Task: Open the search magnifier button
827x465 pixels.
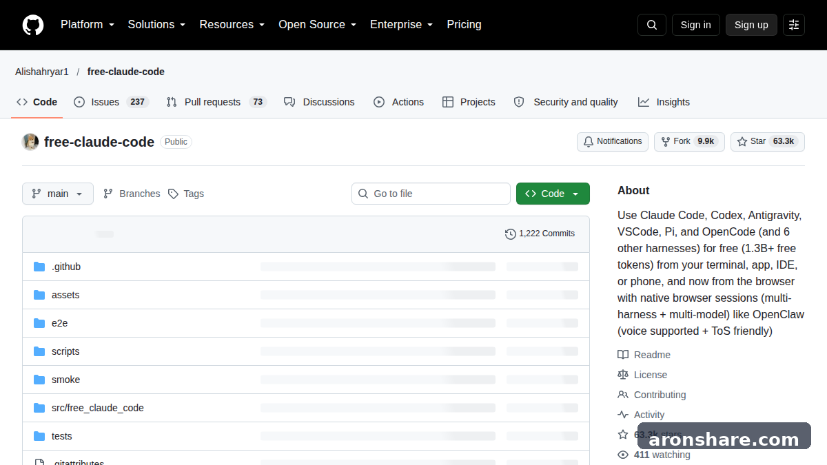Action: tap(652, 25)
